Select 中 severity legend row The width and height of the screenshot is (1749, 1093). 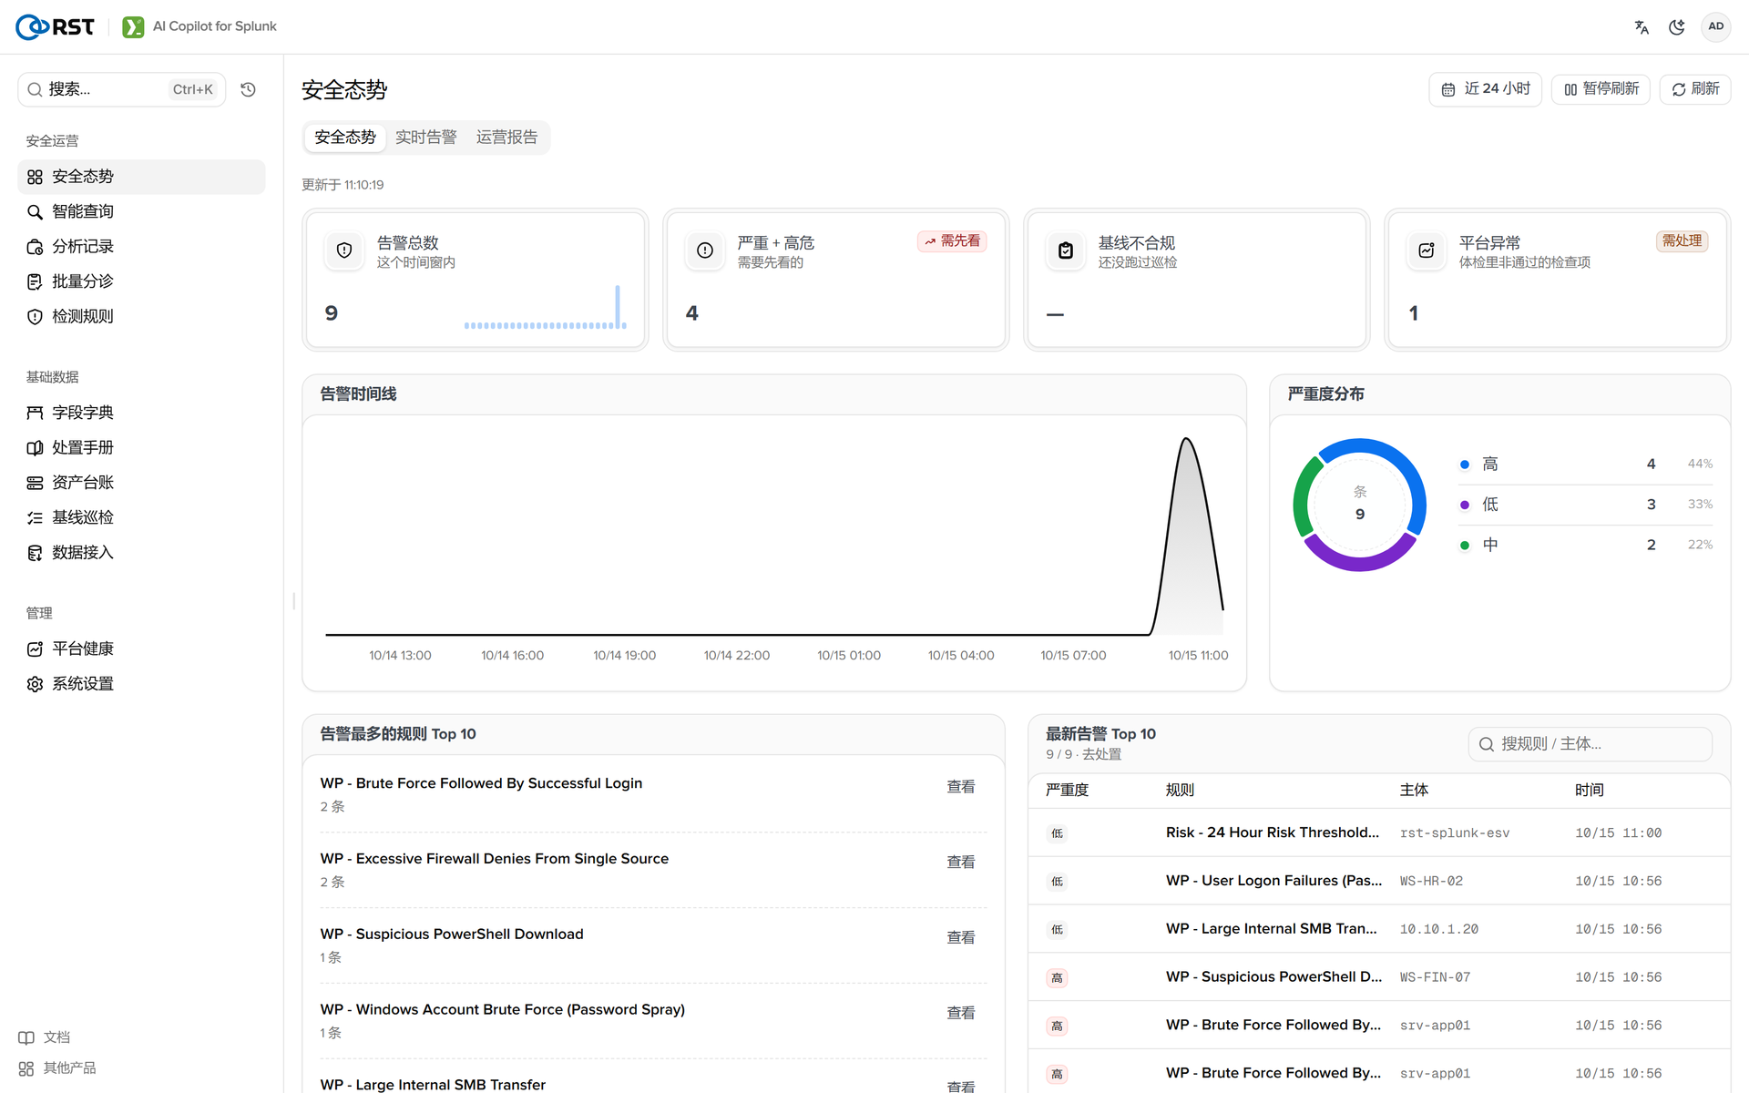pyautogui.click(x=1586, y=545)
